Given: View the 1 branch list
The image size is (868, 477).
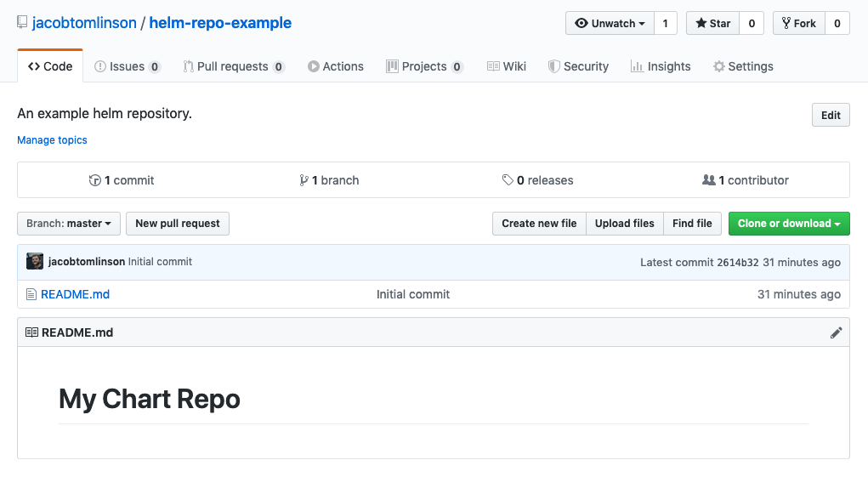Looking at the screenshot, I should click(x=329, y=180).
